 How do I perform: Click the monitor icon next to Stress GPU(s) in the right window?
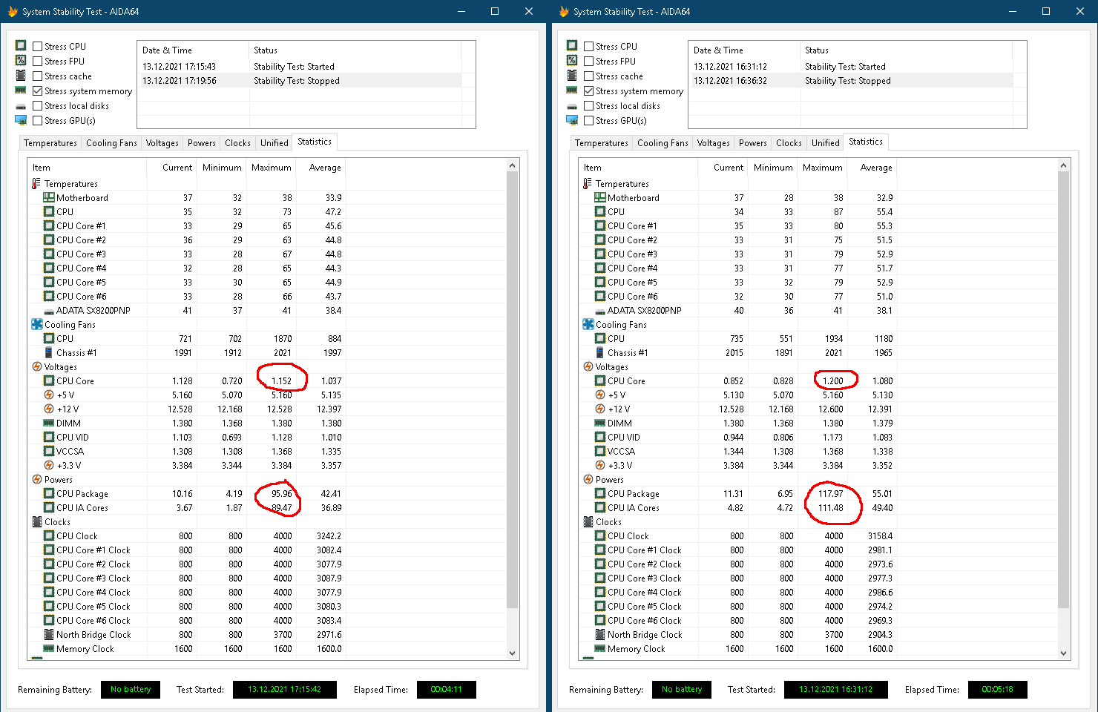[572, 120]
